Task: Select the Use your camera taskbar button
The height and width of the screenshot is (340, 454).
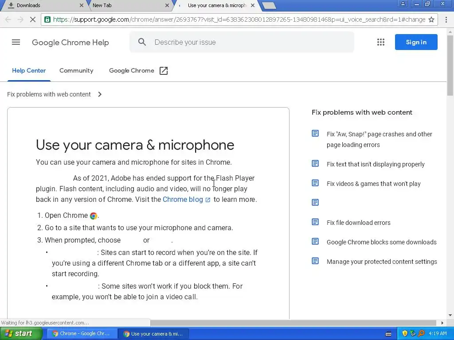Action: [x=153, y=333]
